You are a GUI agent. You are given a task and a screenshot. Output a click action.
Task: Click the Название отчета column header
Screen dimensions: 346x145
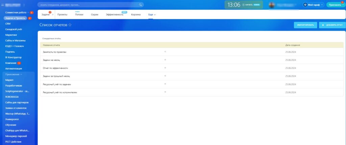pos(51,45)
